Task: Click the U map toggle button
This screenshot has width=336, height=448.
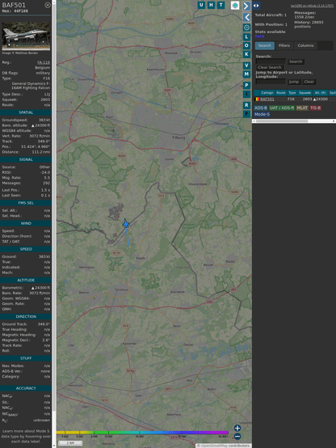Action: tap(201, 5)
